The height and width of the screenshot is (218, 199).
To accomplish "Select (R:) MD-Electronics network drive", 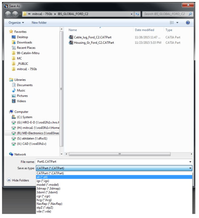I will point(38,133).
